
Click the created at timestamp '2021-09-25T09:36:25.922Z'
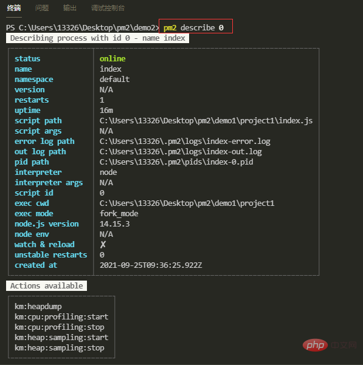point(151,265)
